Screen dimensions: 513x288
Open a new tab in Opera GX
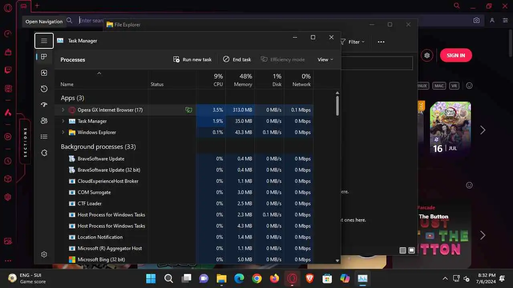point(37,6)
